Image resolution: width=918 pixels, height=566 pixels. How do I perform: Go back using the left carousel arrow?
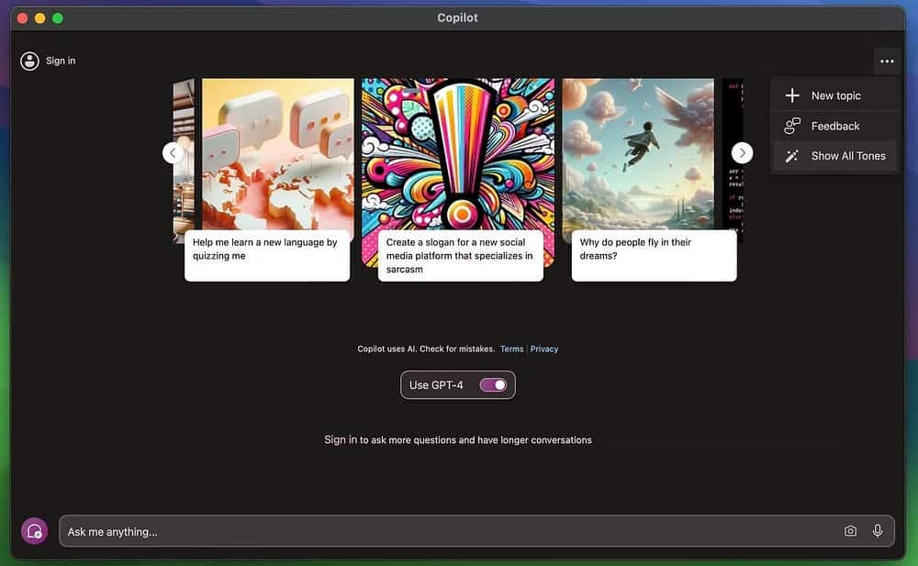tap(174, 152)
